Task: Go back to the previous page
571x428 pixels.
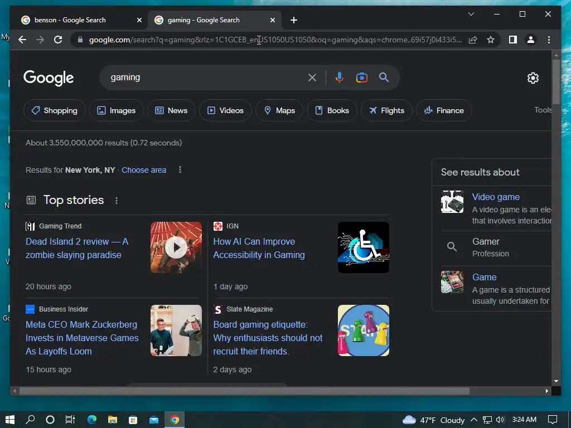Action: [22, 40]
